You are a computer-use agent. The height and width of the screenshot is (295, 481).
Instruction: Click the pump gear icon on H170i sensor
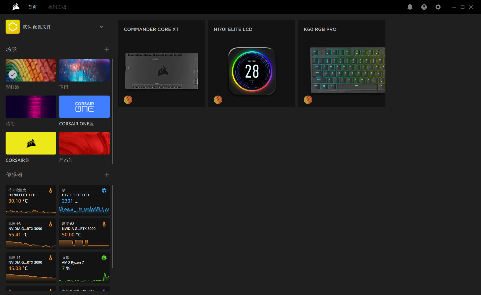pos(104,190)
